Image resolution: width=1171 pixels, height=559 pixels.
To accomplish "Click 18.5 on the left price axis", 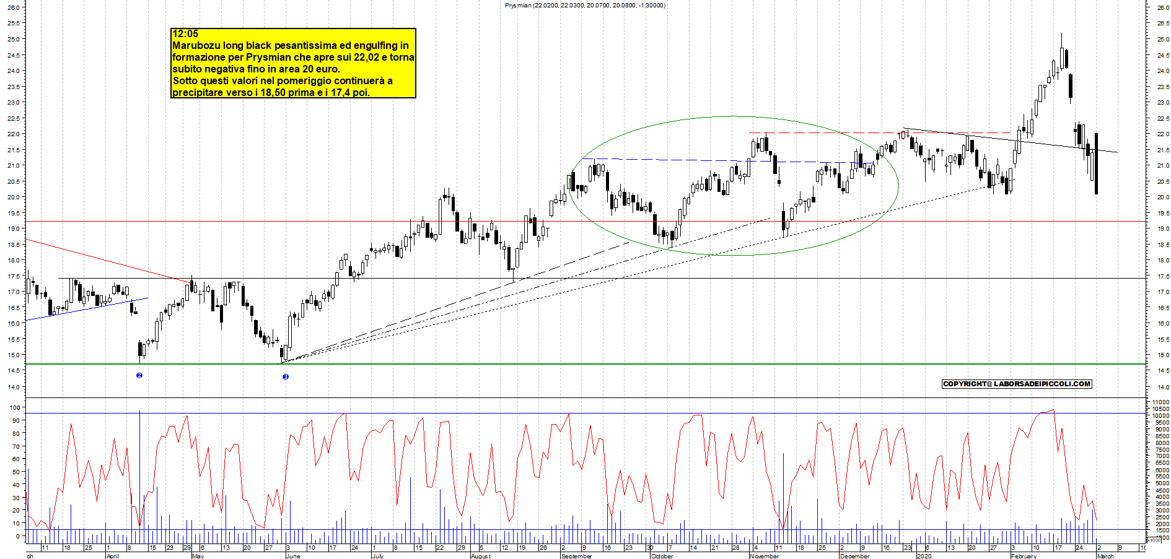I will click(13, 245).
